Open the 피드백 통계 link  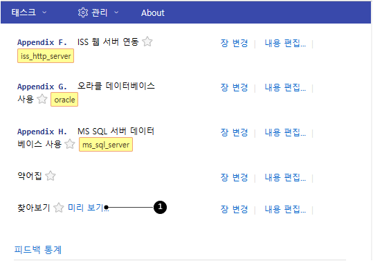(x=38, y=250)
